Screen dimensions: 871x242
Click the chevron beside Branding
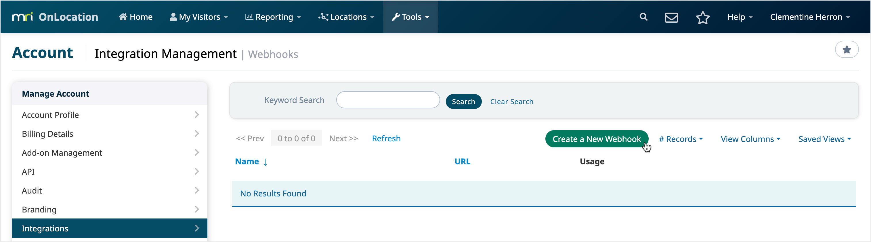click(x=197, y=209)
